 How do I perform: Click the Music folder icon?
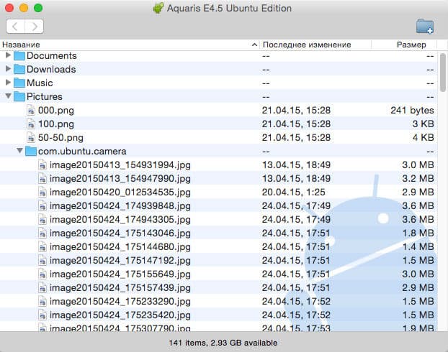pos(19,83)
